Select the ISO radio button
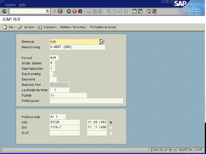Viewport: 206px width, 154px height. (111, 128)
